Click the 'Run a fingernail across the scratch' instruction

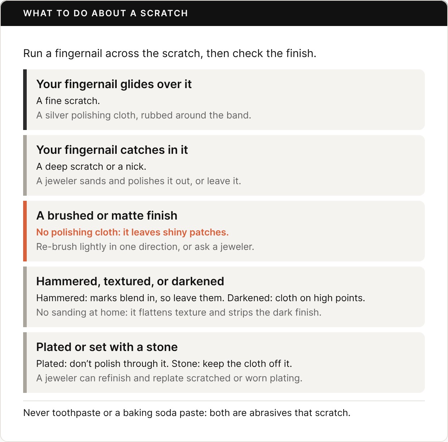[x=170, y=53]
